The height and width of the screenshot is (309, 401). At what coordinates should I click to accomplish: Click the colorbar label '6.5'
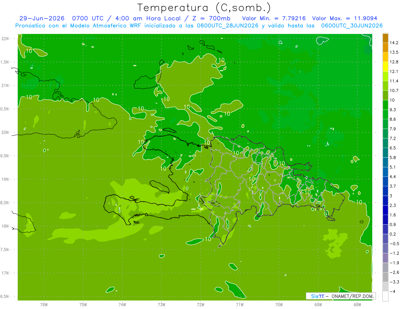coord(393,148)
